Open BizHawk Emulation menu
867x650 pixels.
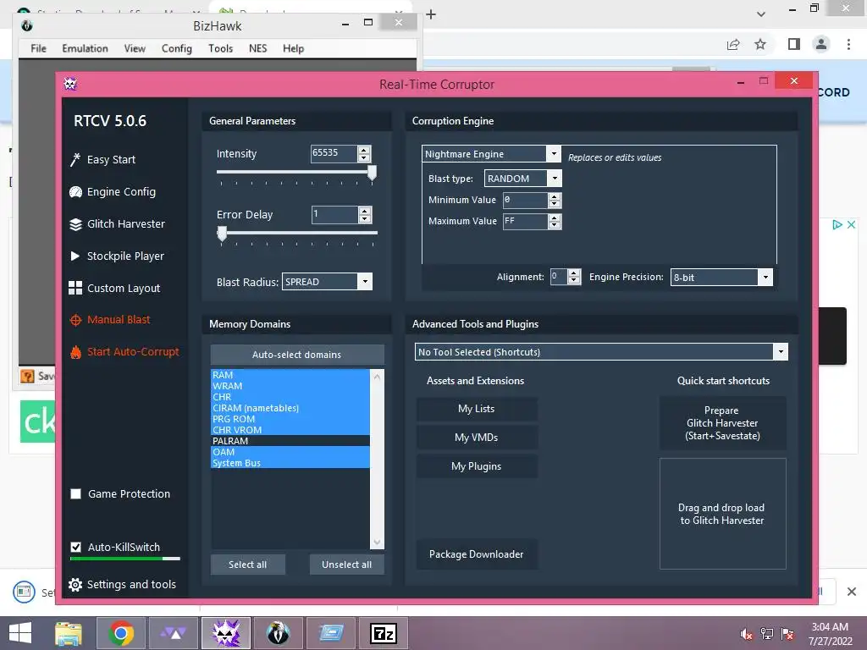(x=86, y=48)
